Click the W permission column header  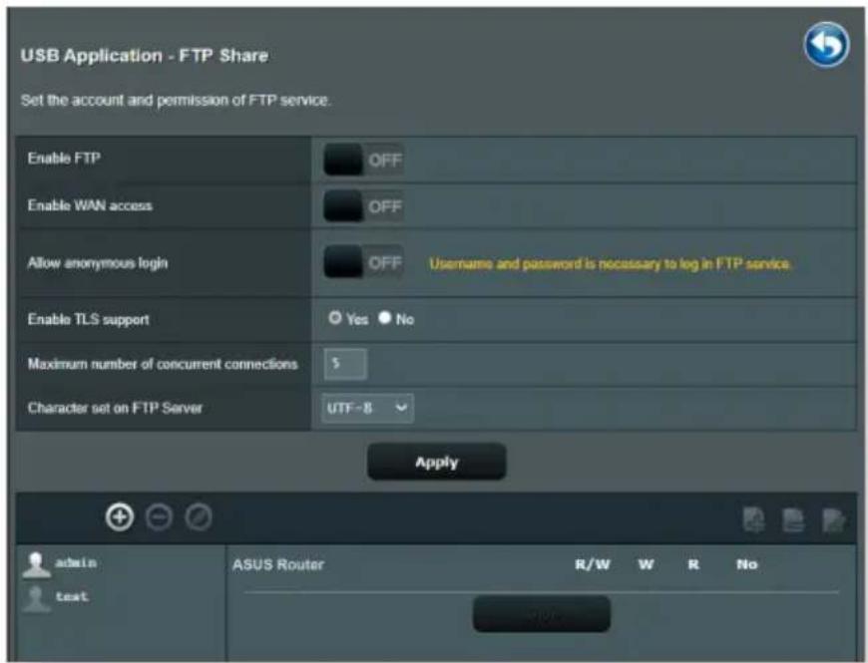pos(646,564)
